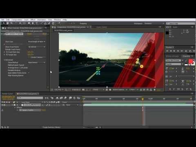Select the Eraser tool
The width and height of the screenshot is (196, 147).
tap(49, 23)
